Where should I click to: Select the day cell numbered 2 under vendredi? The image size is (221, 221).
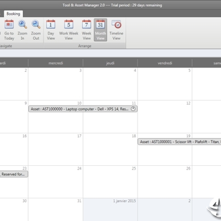165,209
